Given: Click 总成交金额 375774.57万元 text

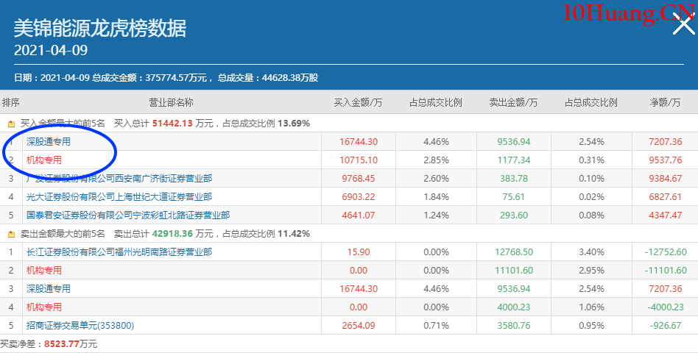Looking at the screenshot, I should 149,78.
